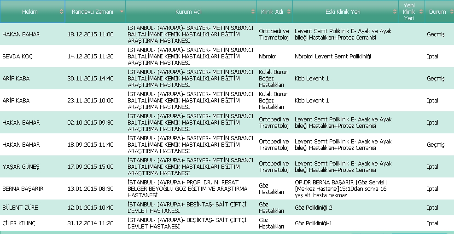Click Geçmiş status for 18.12.2015 appointment

tap(436, 34)
